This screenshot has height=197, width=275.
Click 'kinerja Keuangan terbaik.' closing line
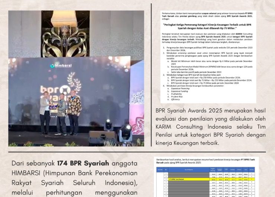(187, 143)
